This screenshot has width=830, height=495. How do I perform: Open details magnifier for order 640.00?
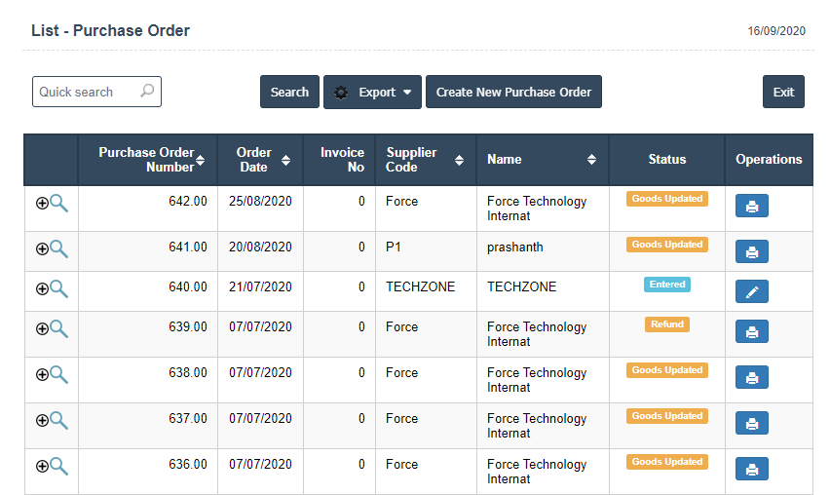click(58, 288)
